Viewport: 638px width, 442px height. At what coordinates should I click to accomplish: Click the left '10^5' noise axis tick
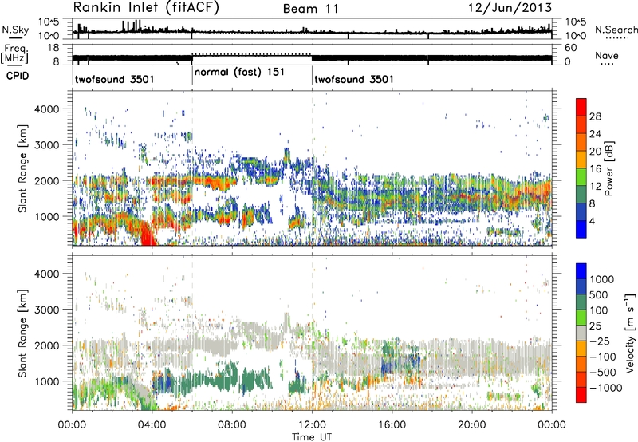tap(49, 22)
